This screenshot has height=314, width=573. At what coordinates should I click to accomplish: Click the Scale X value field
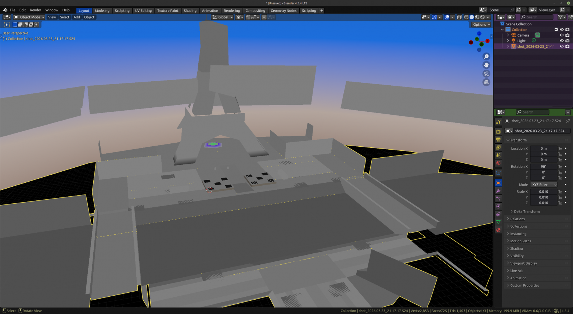coord(544,192)
